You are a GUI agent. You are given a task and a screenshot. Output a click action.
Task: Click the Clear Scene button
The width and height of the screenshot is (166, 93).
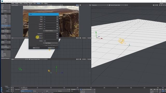tap(6, 11)
